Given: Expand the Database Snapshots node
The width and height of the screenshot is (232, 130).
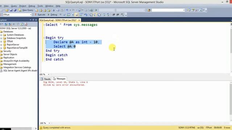Looking at the screenshot, I should 1,38.
